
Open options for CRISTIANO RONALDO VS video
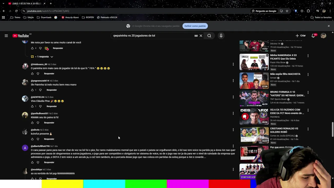[x=308, y=129]
